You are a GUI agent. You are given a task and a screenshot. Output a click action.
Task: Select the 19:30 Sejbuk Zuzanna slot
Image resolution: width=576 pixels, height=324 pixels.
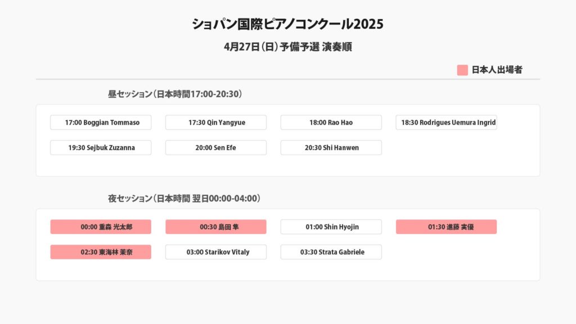(101, 148)
